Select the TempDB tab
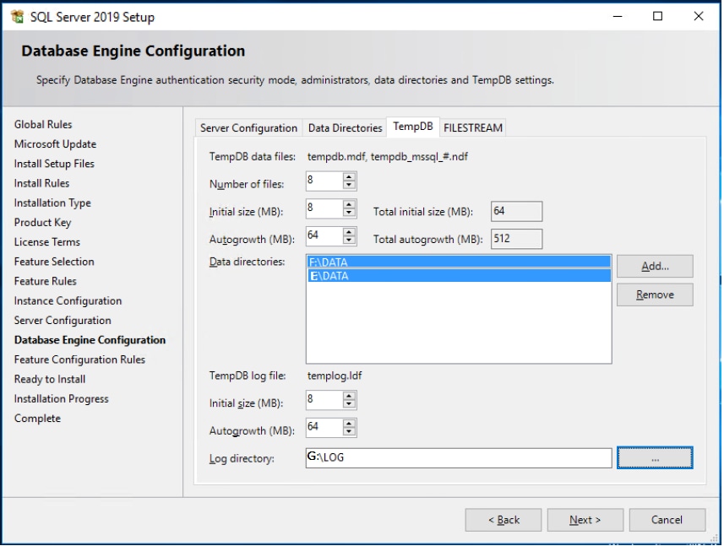 pos(413,127)
